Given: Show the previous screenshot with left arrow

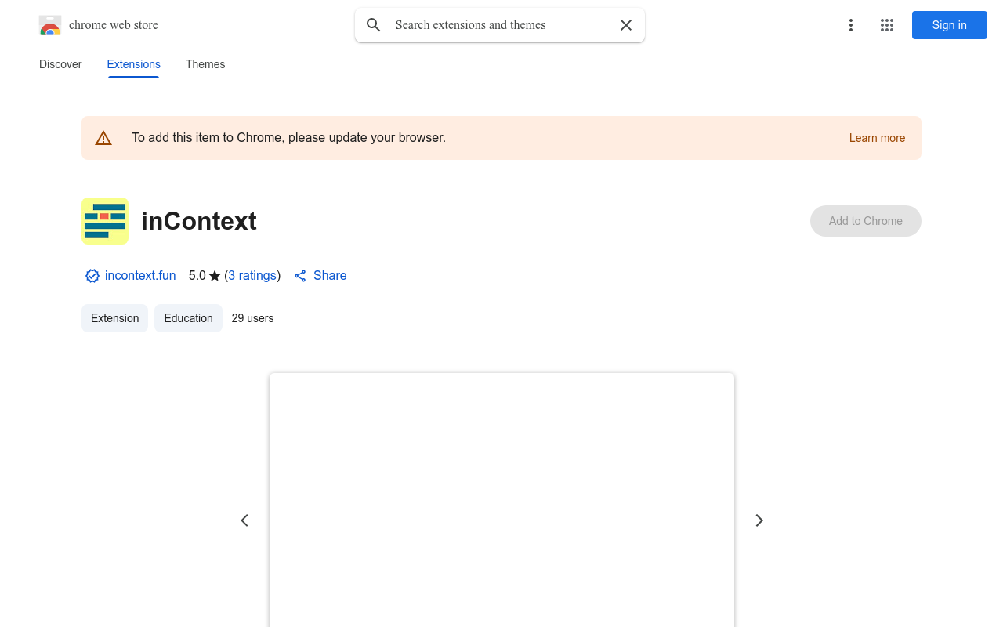Looking at the screenshot, I should pos(244,520).
